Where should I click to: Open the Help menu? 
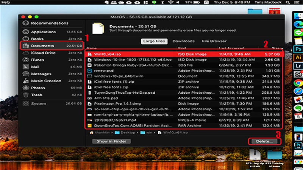(6, 2)
